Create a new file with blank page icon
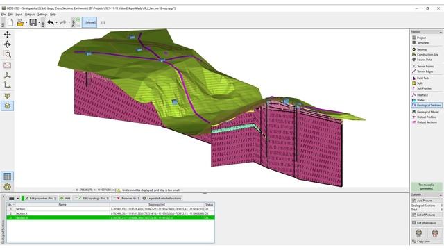Screen dimensions: 444x250 (10, 22)
